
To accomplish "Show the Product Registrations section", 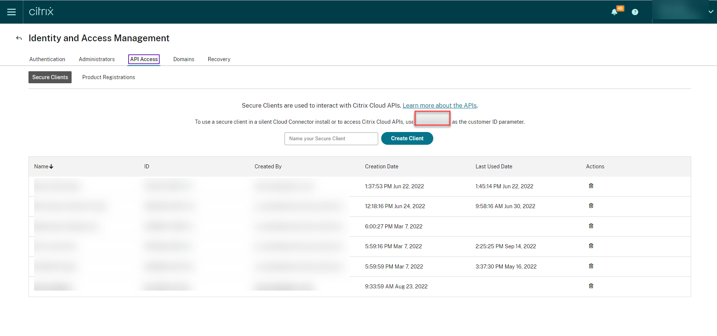I will 109,77.
